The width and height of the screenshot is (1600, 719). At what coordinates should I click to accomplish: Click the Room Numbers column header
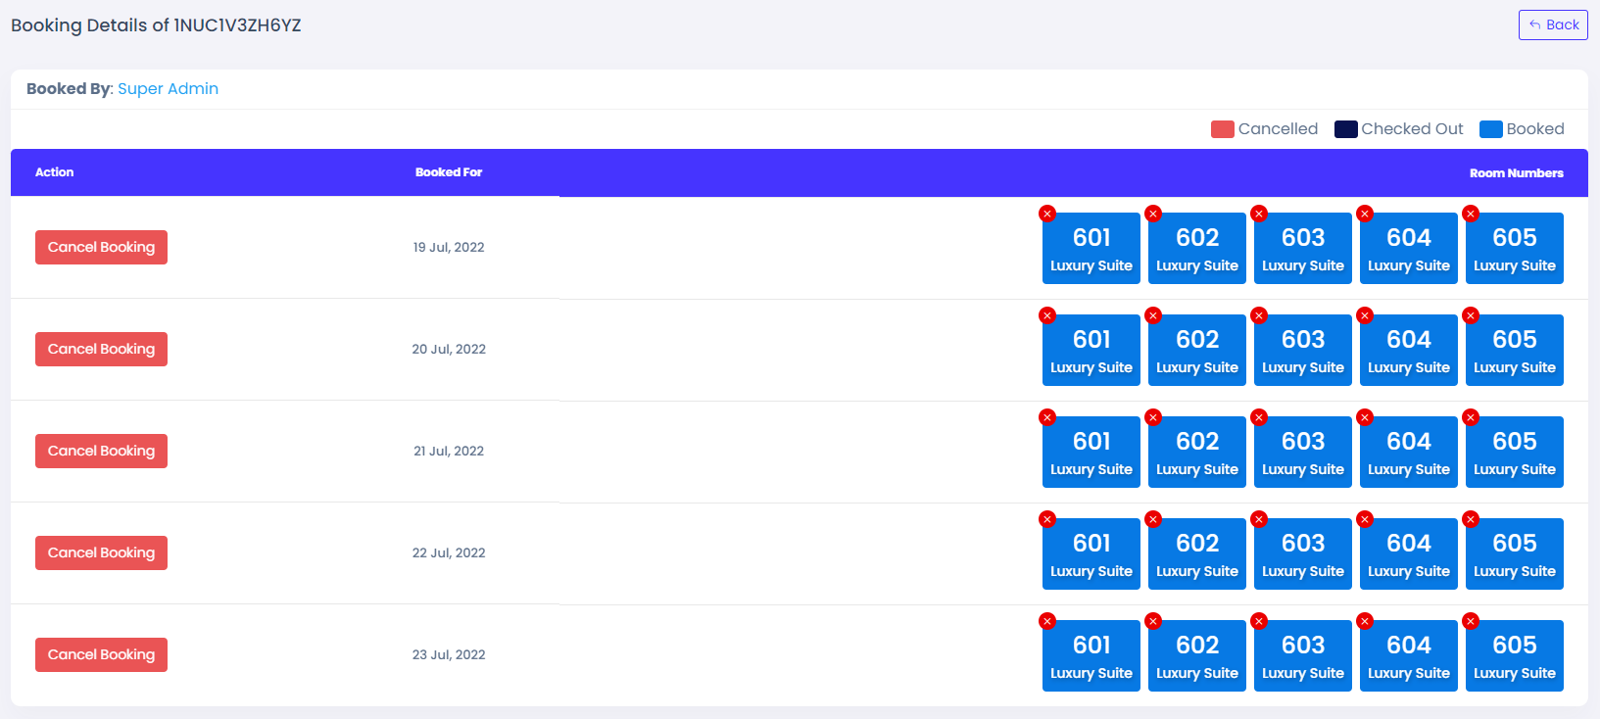pyautogui.click(x=1516, y=173)
